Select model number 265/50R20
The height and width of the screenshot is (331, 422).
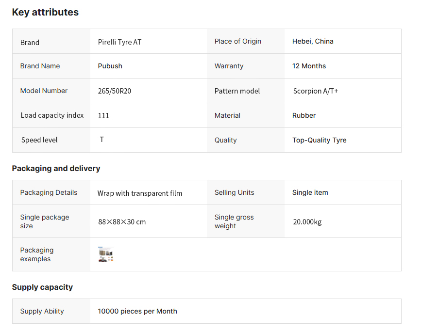coord(115,91)
